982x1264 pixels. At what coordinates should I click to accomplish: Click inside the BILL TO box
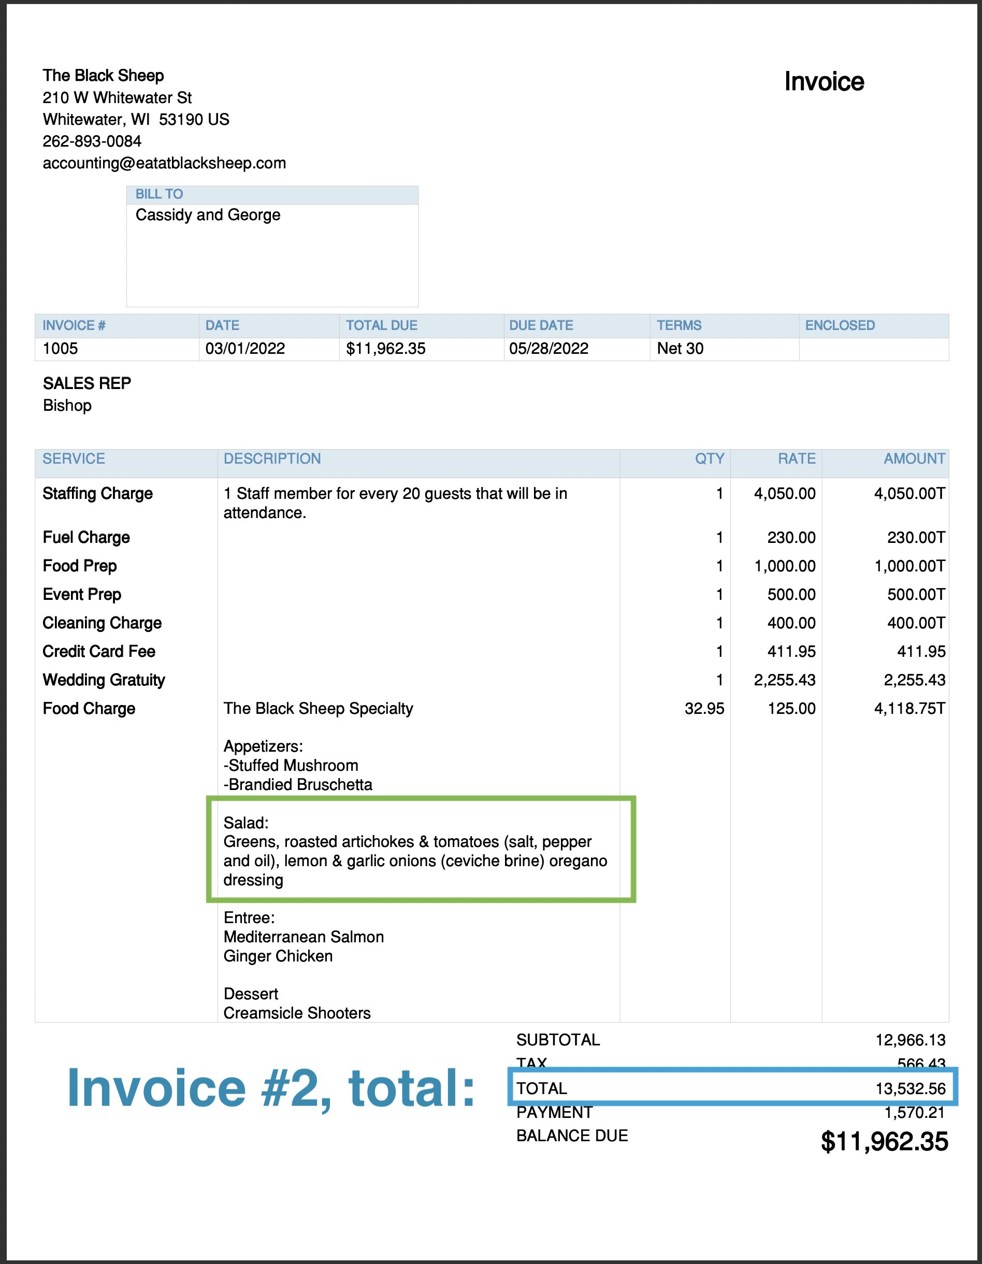click(x=272, y=255)
